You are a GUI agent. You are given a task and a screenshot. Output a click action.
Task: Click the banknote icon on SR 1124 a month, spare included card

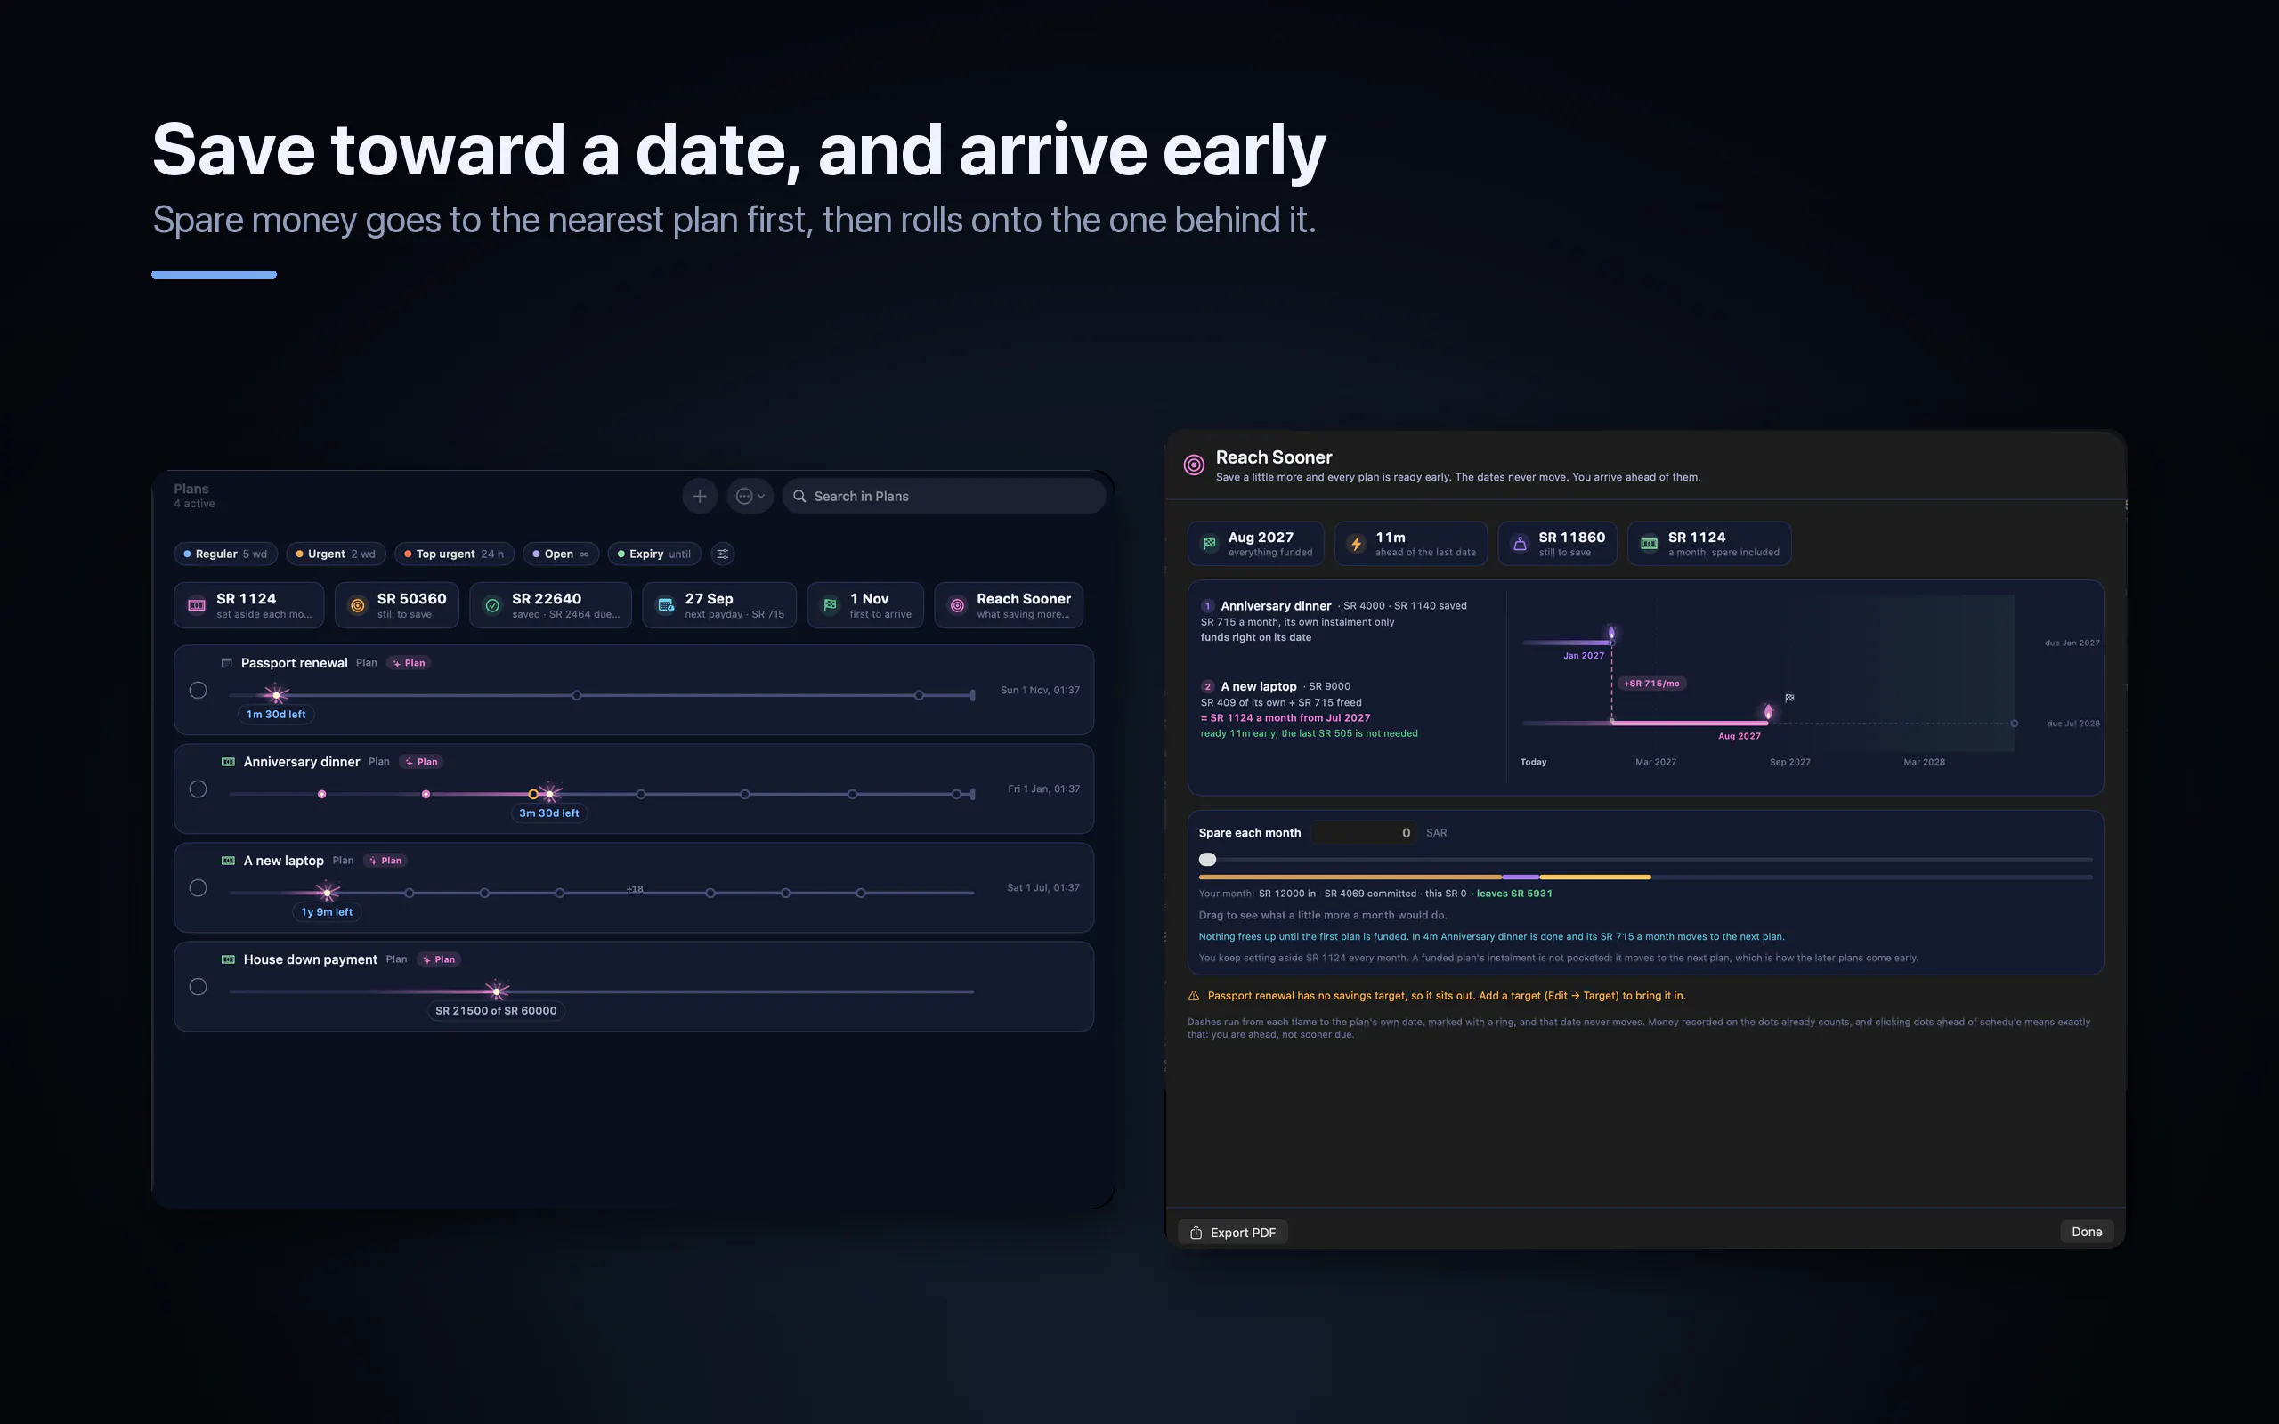pyautogui.click(x=1649, y=544)
